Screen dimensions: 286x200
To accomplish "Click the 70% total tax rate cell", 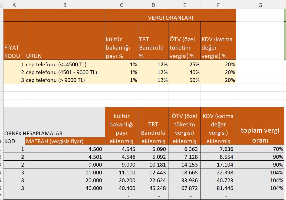I will (260, 149).
